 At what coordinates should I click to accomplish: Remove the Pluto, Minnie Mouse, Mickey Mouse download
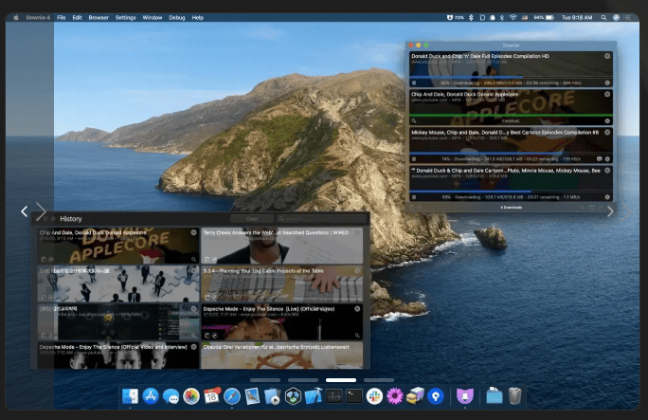(x=607, y=171)
